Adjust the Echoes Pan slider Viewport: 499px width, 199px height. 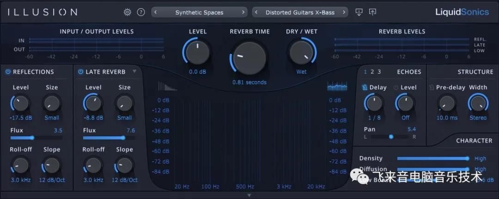(390, 137)
